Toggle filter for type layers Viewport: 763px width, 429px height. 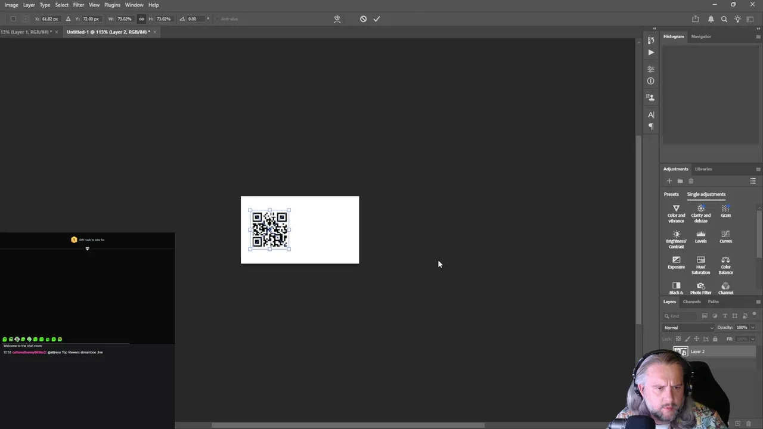click(x=725, y=316)
